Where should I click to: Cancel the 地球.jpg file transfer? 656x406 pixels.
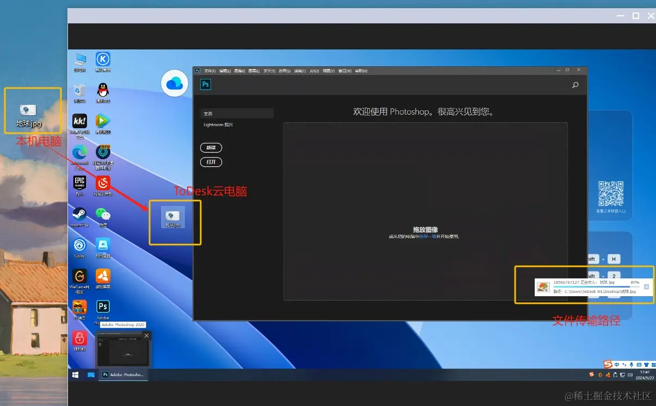point(646,287)
